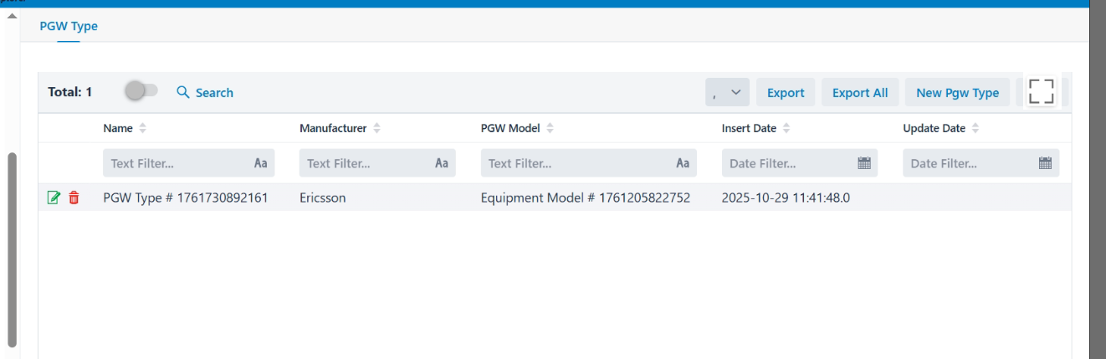Select the PGW Type tab

tap(69, 26)
